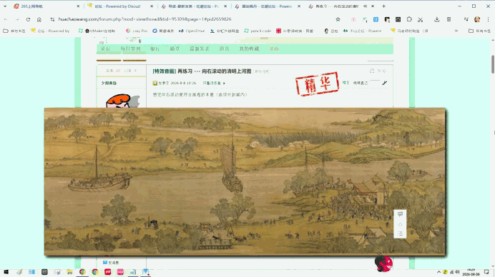Open the 最新发表 forum menu item
This screenshot has width=495, height=277.
tap(200, 49)
